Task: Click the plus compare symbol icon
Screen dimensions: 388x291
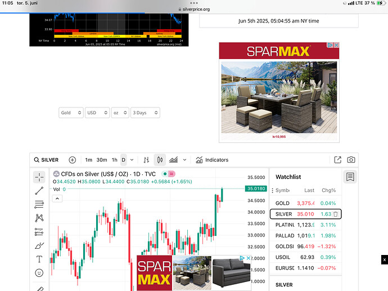Action: pyautogui.click(x=72, y=160)
